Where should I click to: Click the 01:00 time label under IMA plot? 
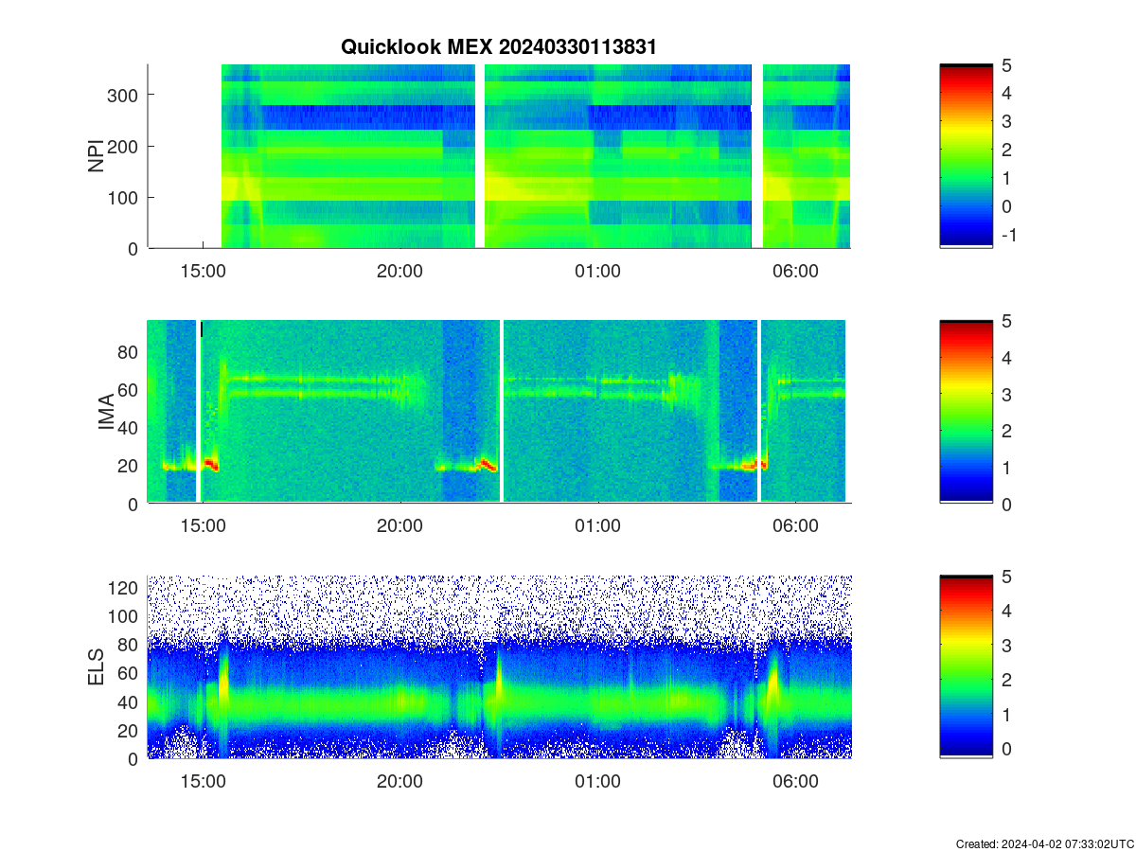[x=598, y=526]
